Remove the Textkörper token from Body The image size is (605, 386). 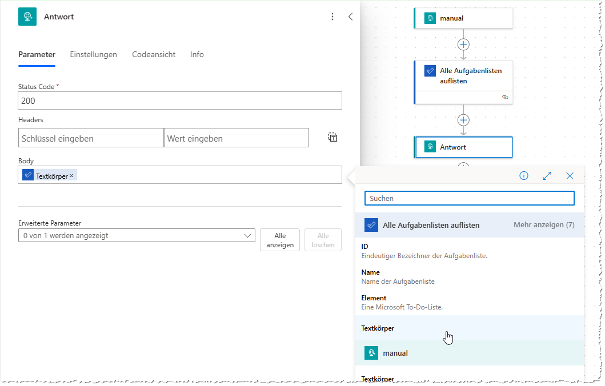pos(71,176)
